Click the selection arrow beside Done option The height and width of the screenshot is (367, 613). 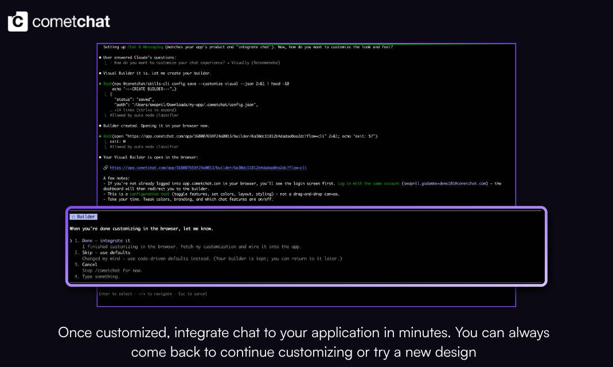(x=71, y=241)
